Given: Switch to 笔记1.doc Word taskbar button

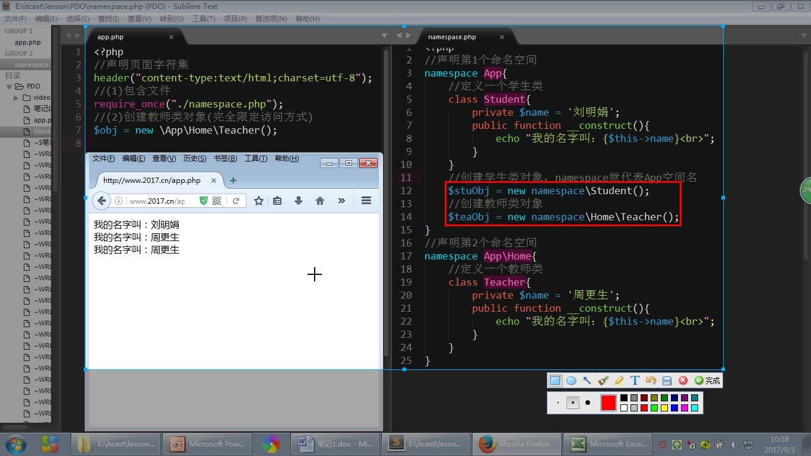Looking at the screenshot, I should point(334,444).
